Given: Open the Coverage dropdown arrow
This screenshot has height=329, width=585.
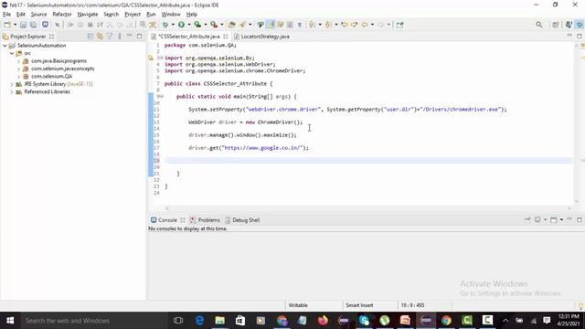Looking at the screenshot, I should click(205, 25).
